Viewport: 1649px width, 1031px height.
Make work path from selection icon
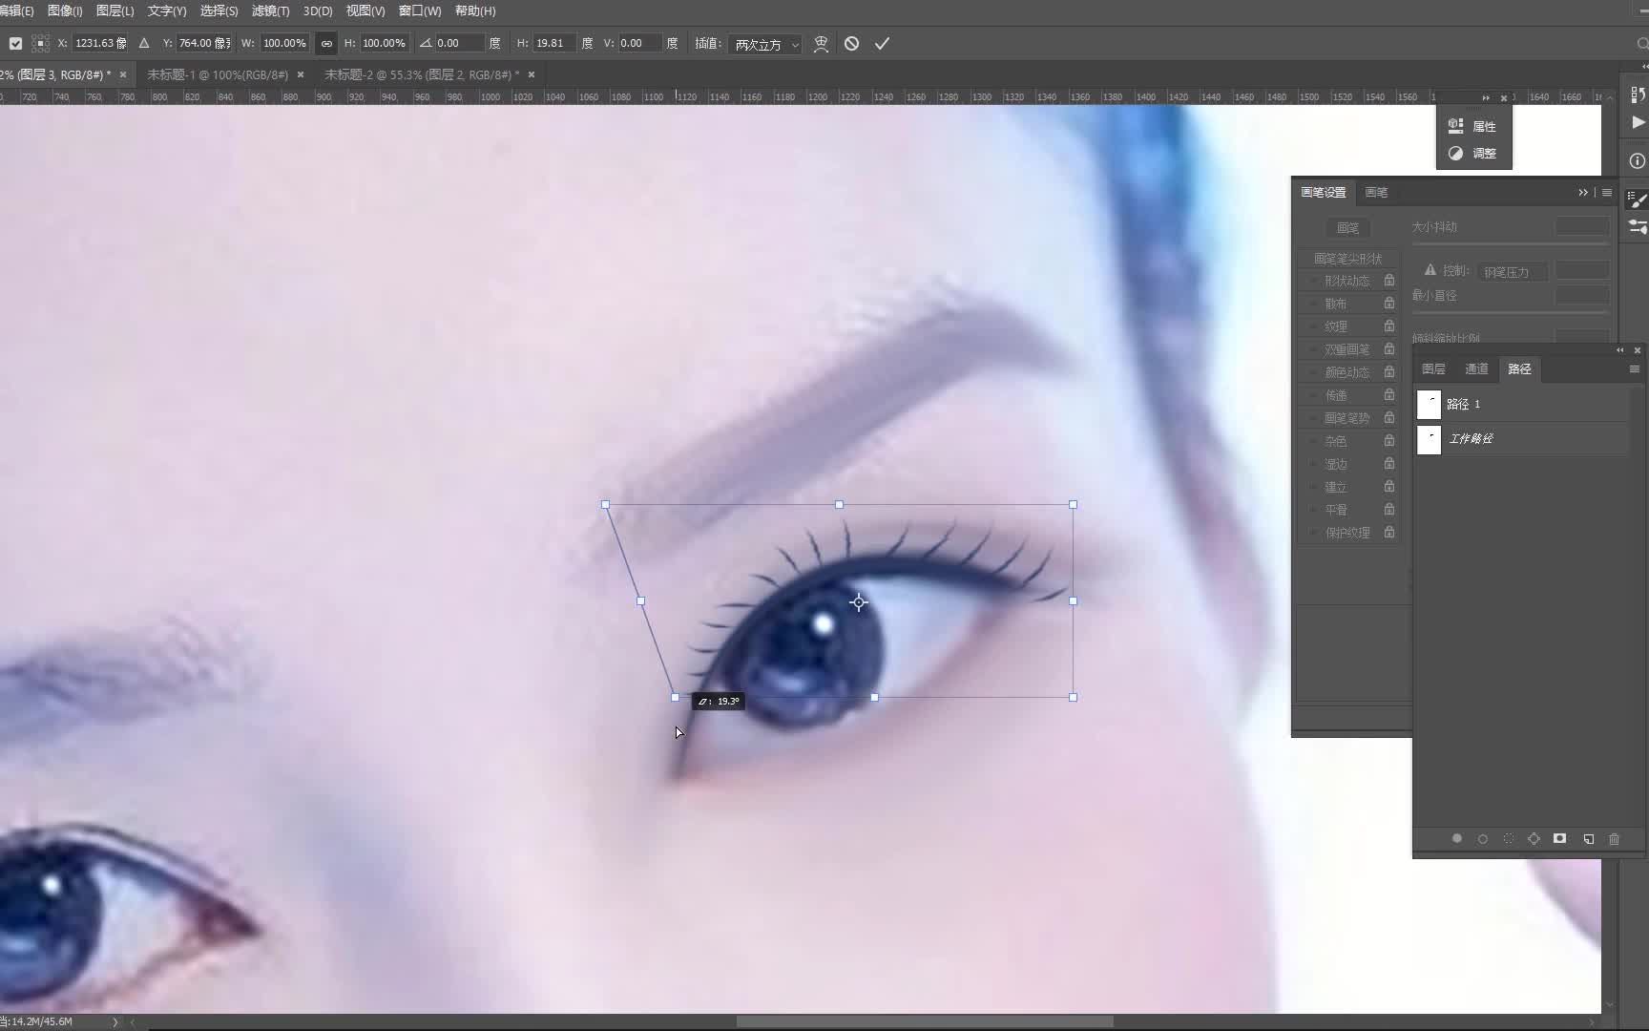1534,839
